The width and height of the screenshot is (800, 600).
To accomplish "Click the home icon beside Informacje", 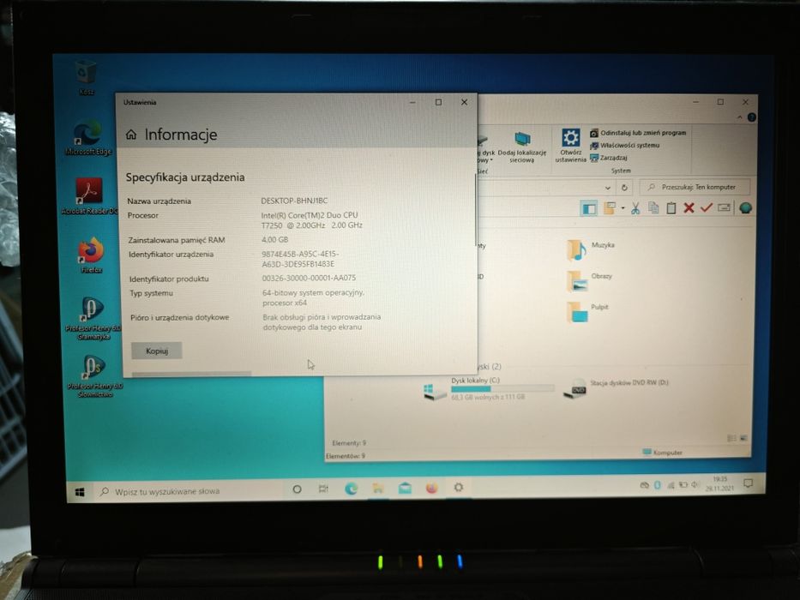I will click(131, 135).
